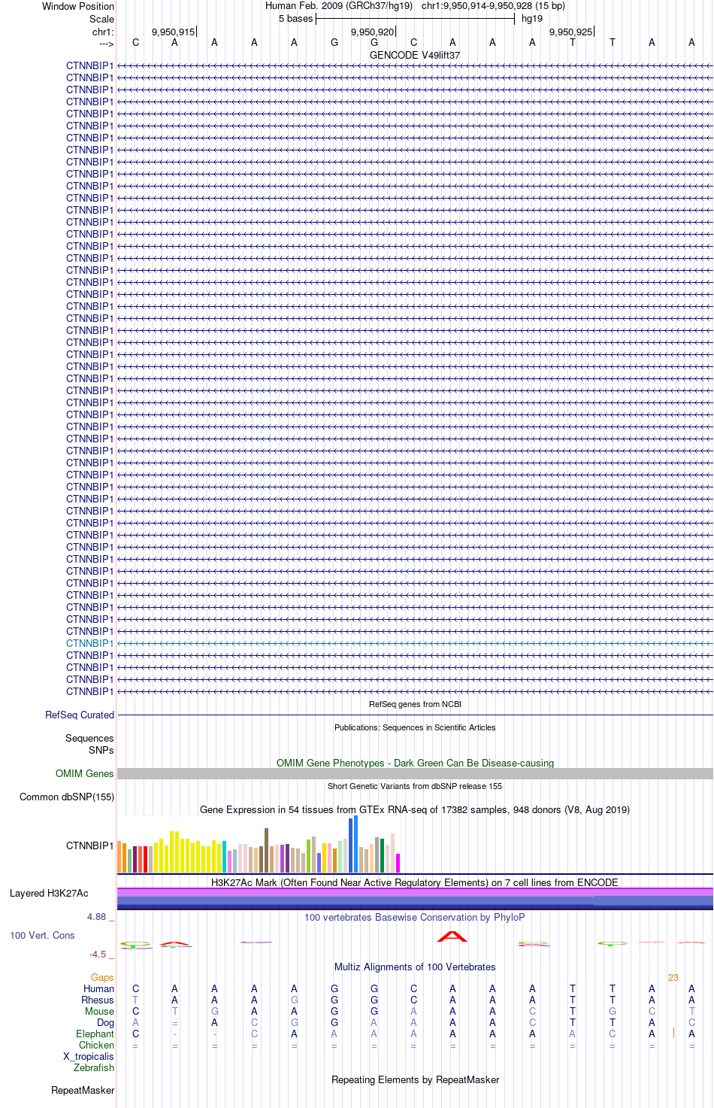
Task: Click the 9,950,915 ruler coordinate
Action: tap(173, 32)
